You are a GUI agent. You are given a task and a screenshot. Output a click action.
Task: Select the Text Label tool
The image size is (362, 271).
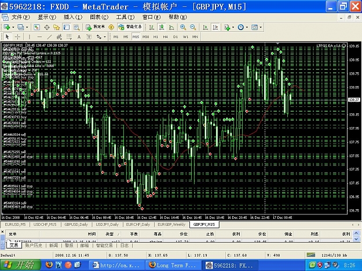tap(89, 36)
